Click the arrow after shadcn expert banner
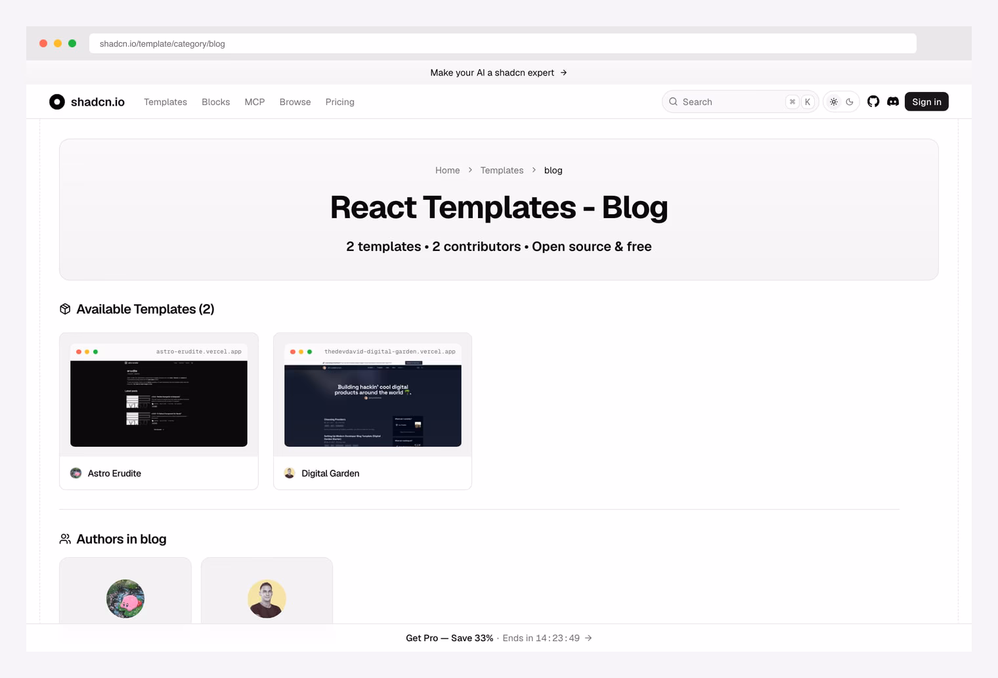Image resolution: width=998 pixels, height=678 pixels. pos(563,73)
